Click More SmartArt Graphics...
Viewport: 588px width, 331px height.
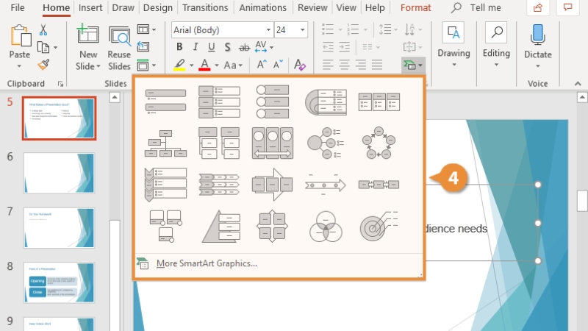[x=207, y=263]
